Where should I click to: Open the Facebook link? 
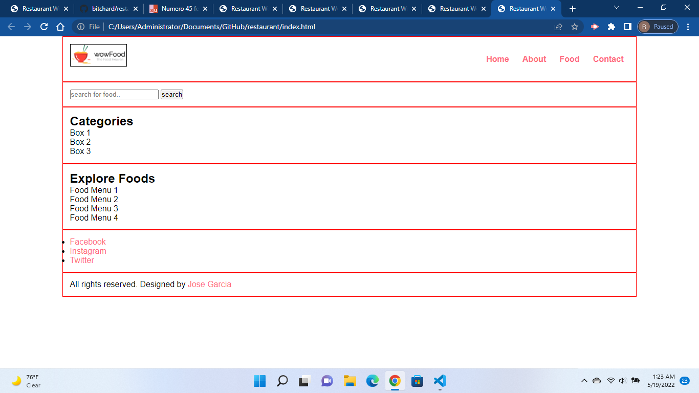tap(88, 242)
